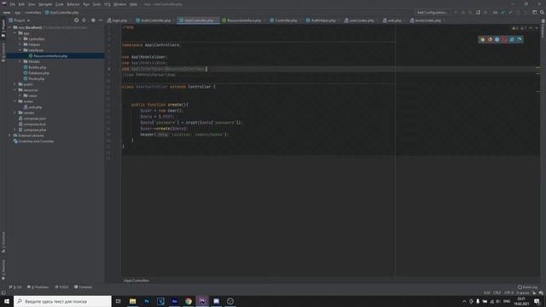Click the inspection warnings indicator
The image size is (546, 307).
(x=520, y=28)
